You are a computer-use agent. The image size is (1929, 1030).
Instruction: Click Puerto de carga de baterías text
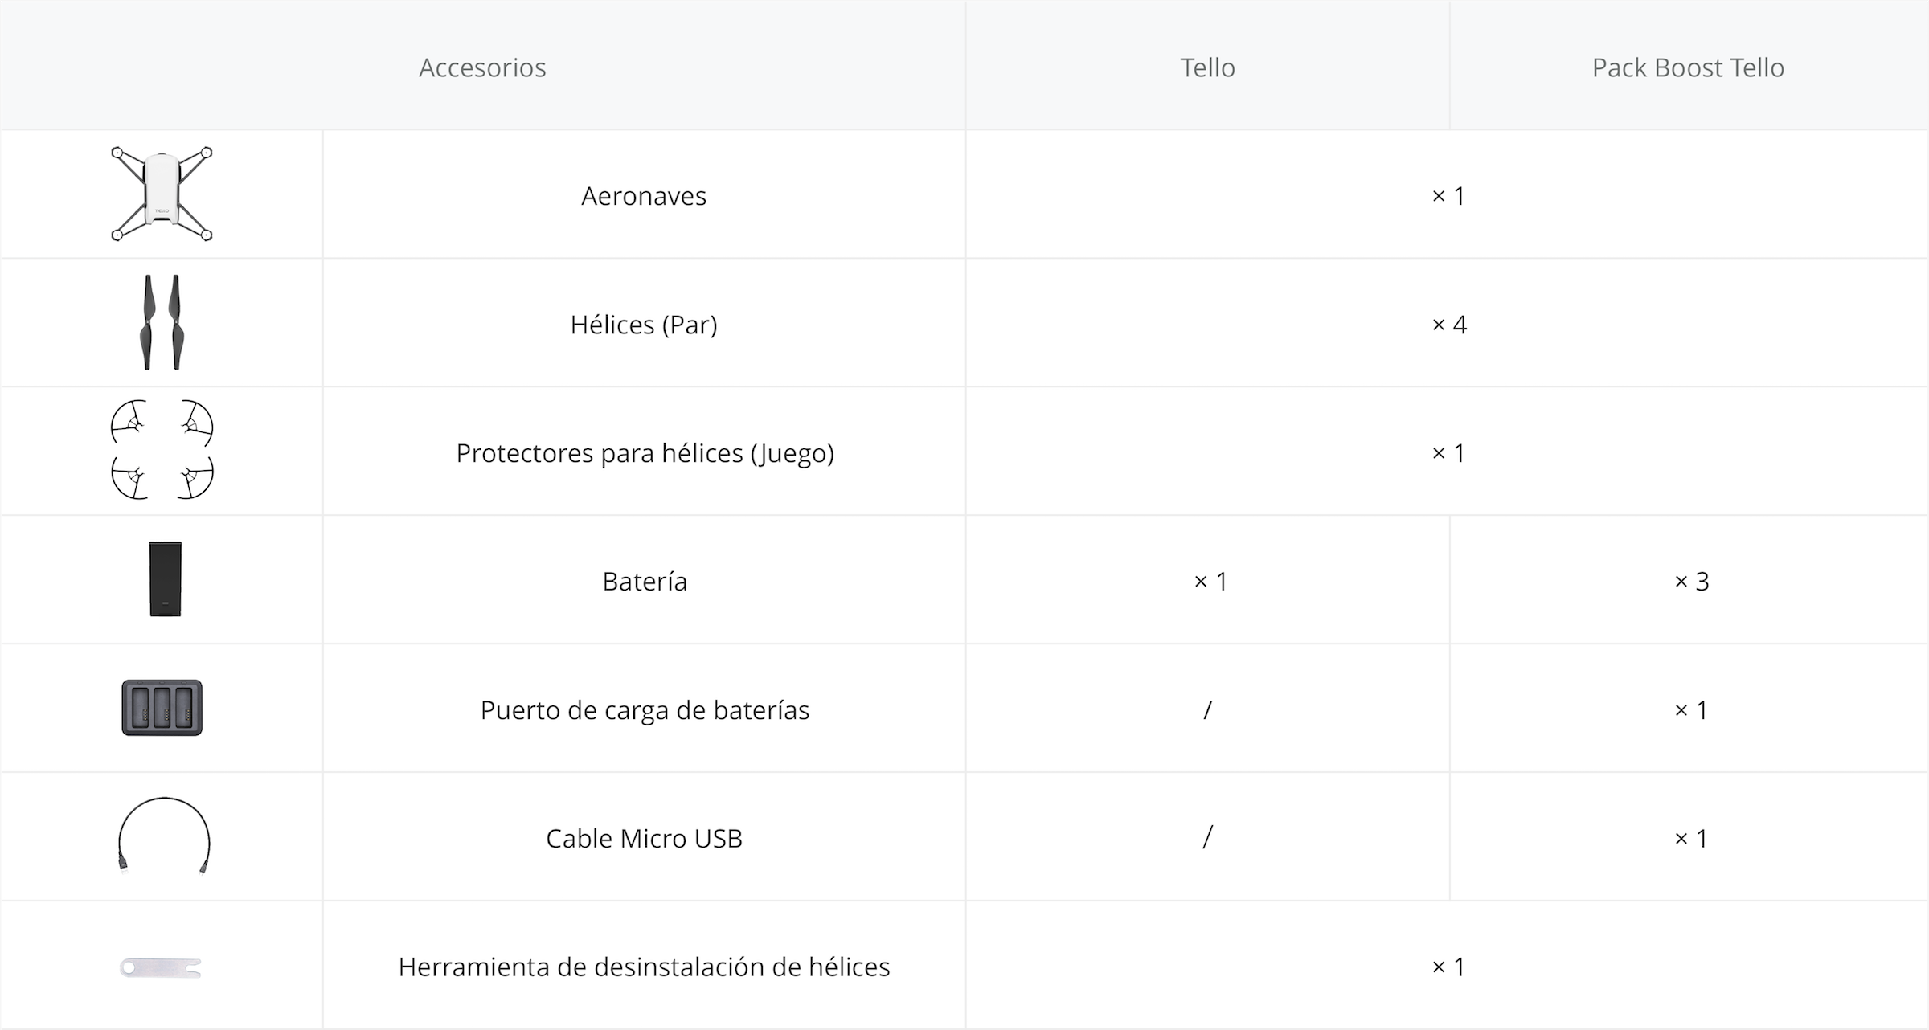pos(645,710)
